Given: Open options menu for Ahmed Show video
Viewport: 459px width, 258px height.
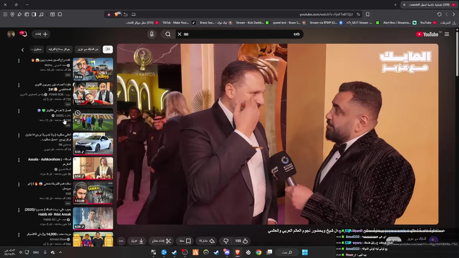Looking at the screenshot, I should [19, 234].
